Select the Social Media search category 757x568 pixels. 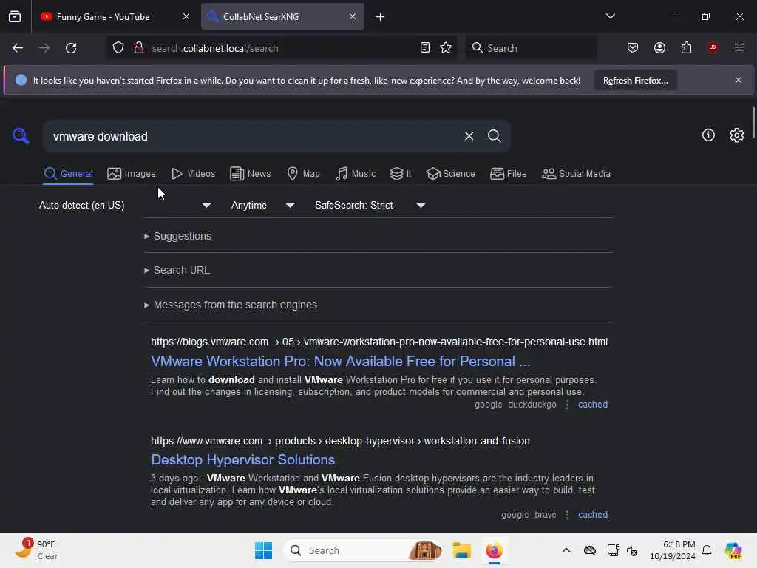coord(576,173)
